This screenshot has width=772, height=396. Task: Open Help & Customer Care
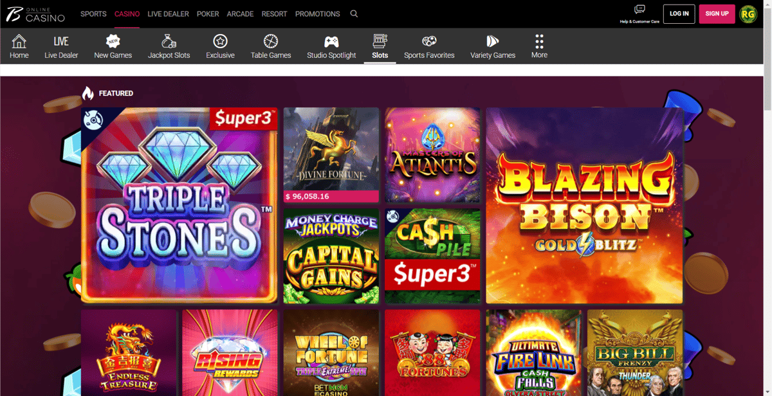click(x=639, y=14)
